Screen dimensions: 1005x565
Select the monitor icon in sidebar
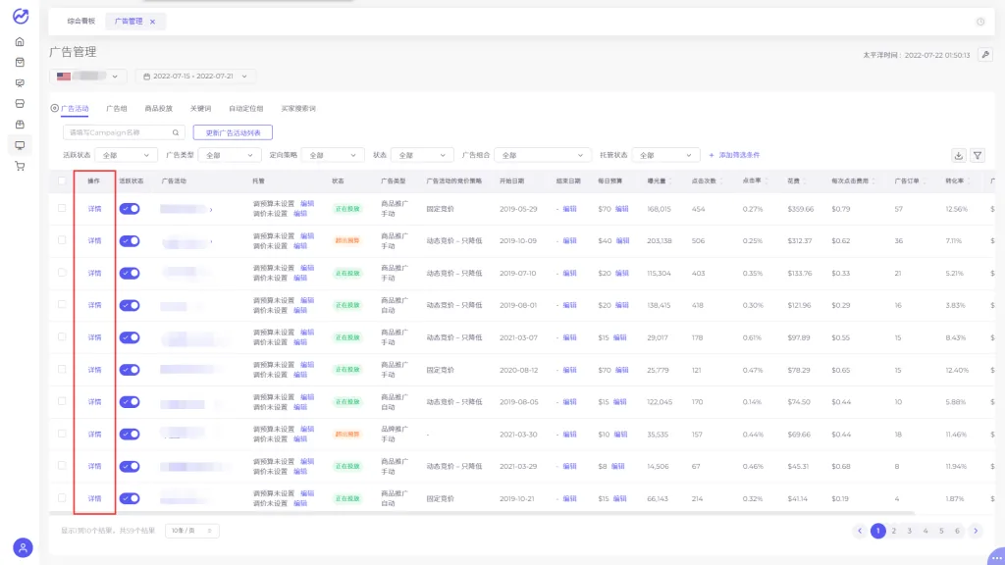click(20, 145)
